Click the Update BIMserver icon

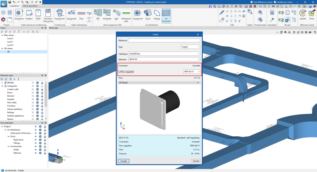(x=303, y=15)
